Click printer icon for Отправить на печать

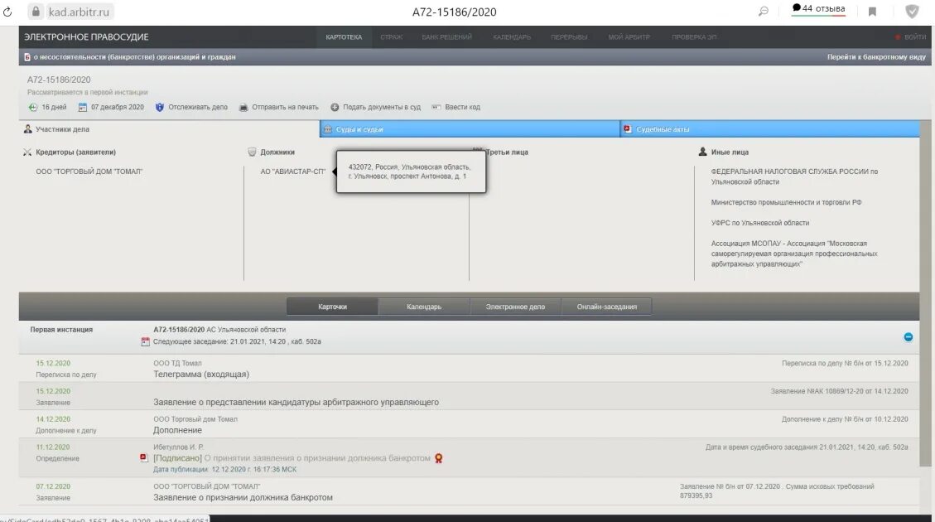[x=243, y=108]
